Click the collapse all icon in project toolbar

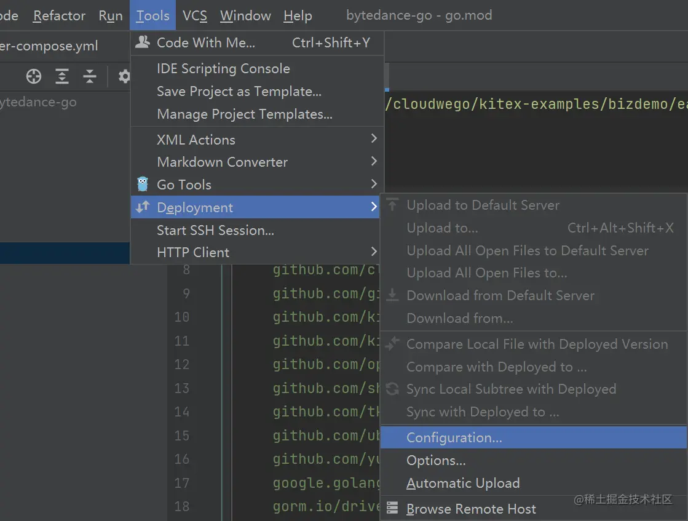click(x=90, y=76)
